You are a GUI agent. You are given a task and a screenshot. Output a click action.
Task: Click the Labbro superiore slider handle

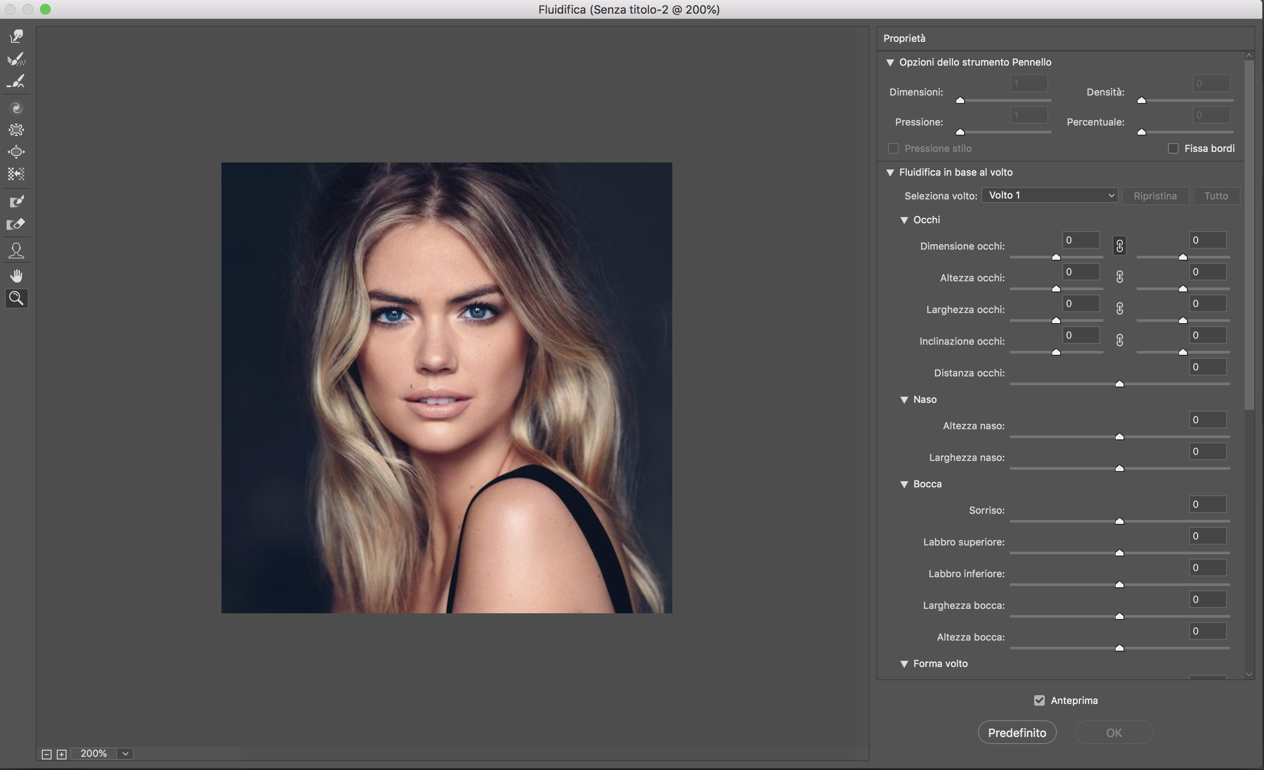(x=1119, y=553)
